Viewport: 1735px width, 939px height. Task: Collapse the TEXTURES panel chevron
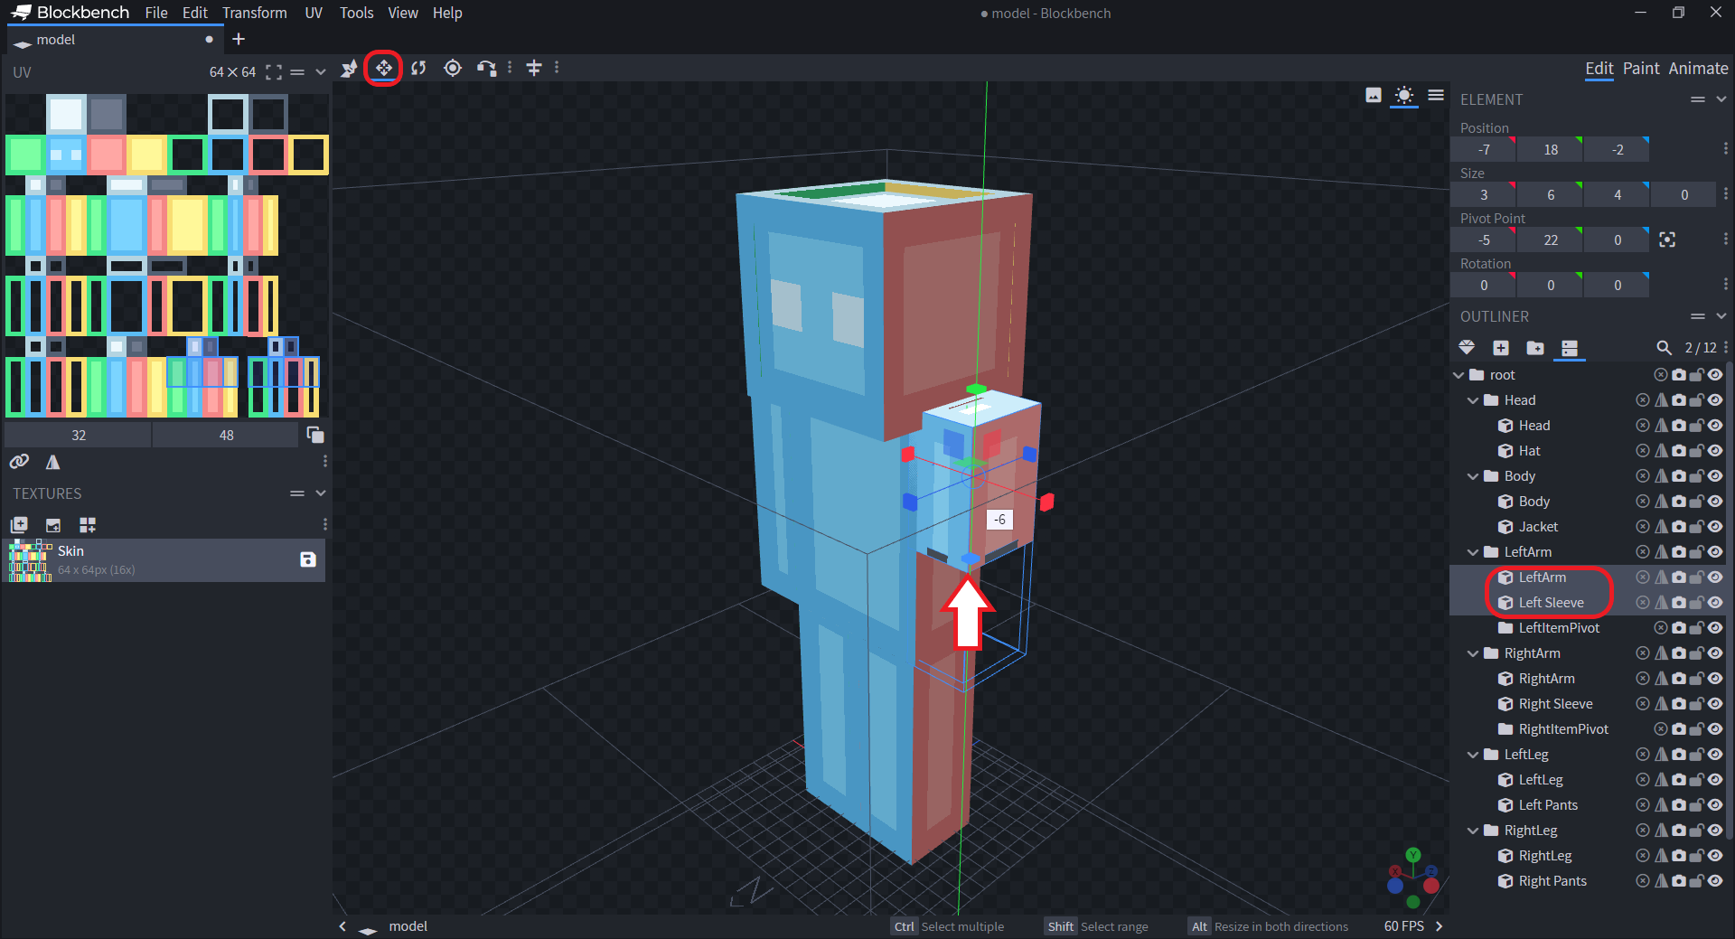(320, 493)
